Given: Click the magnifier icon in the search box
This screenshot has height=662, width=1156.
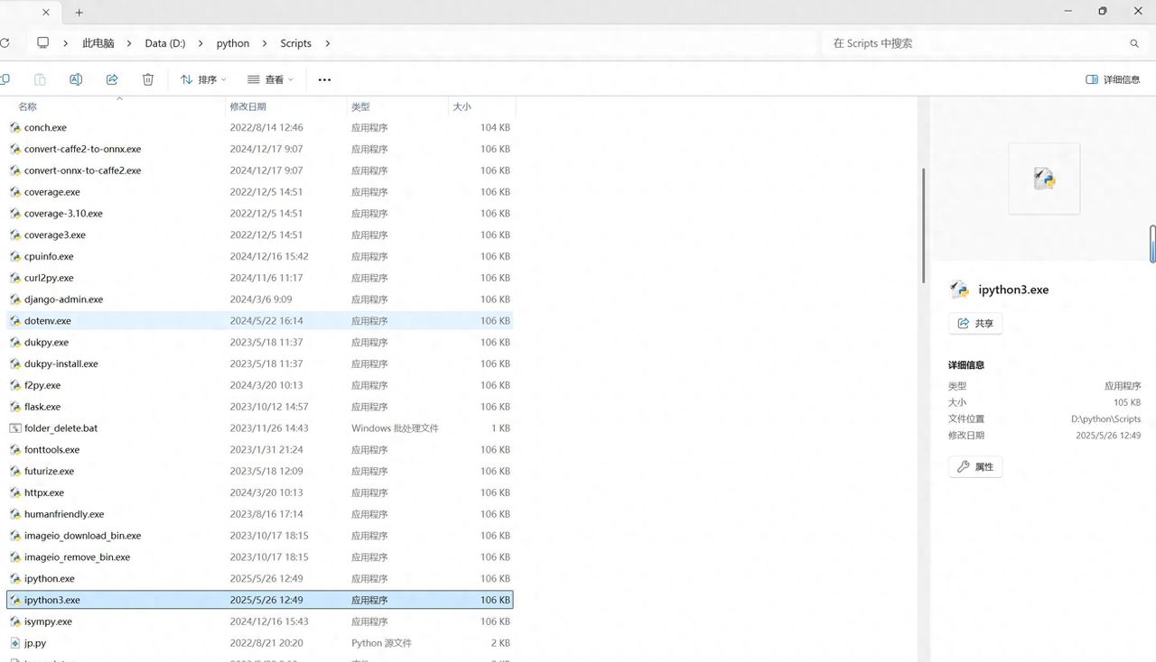Looking at the screenshot, I should coord(1134,43).
